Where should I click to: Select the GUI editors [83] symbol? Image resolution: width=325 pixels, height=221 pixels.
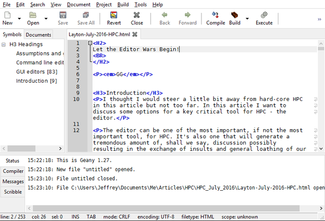pos(37,71)
